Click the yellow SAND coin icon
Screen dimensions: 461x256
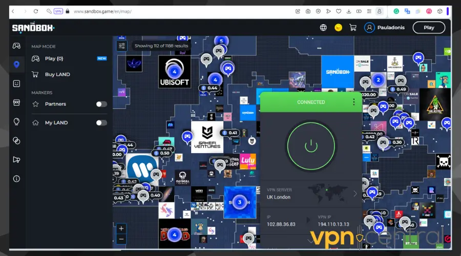pyautogui.click(x=338, y=28)
